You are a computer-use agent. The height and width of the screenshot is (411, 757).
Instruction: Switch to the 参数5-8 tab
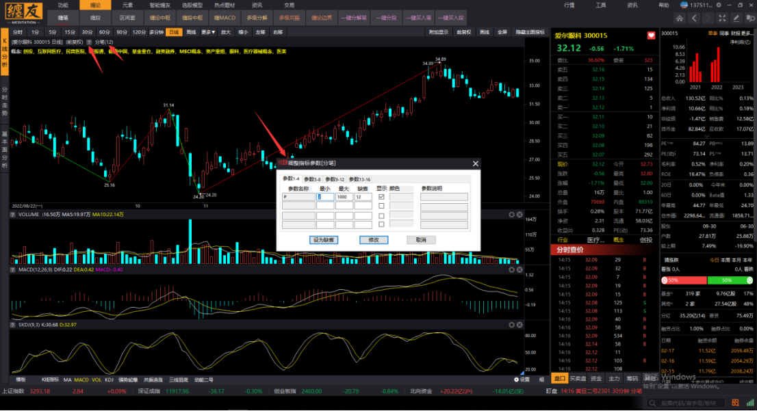pyautogui.click(x=311, y=179)
